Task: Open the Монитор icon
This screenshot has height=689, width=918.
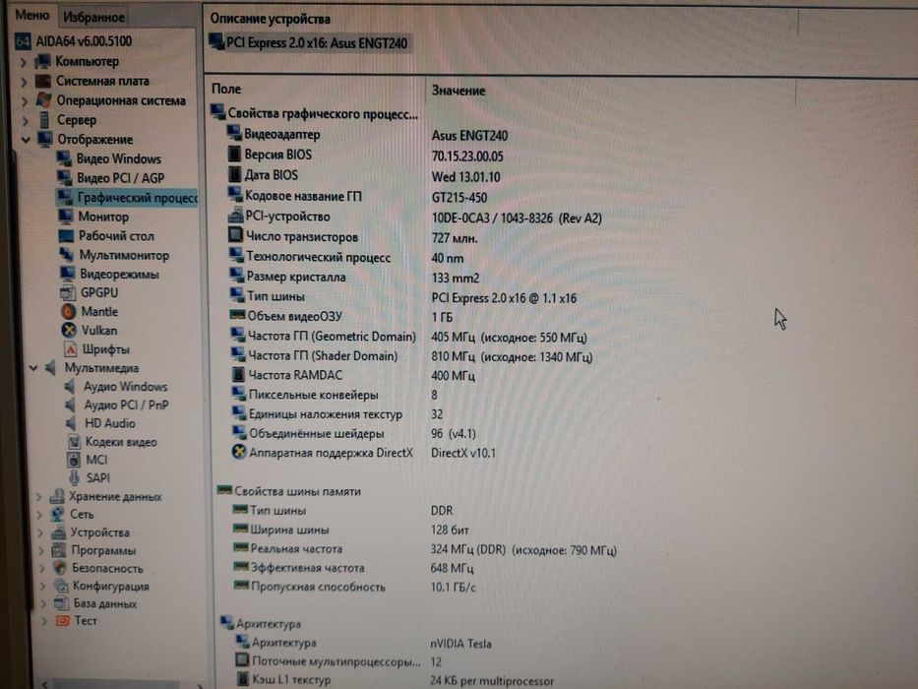Action: pyautogui.click(x=66, y=217)
